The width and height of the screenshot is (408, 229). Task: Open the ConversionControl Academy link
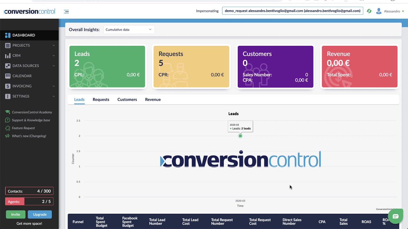click(32, 112)
